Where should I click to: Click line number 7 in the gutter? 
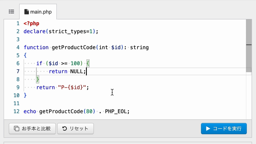(18, 71)
